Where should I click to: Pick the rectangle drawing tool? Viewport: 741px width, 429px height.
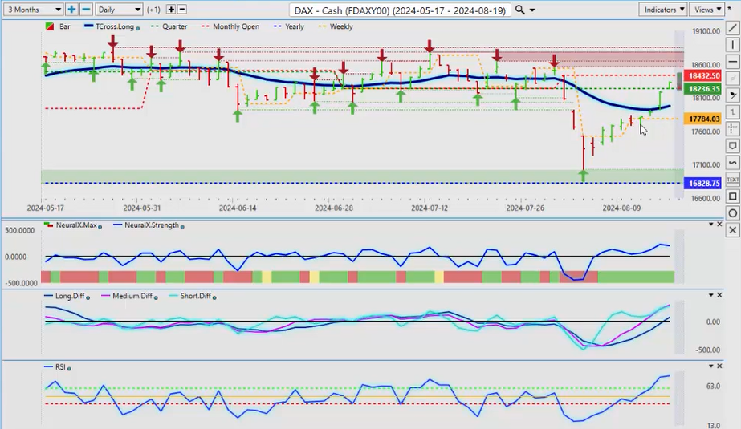(732, 196)
